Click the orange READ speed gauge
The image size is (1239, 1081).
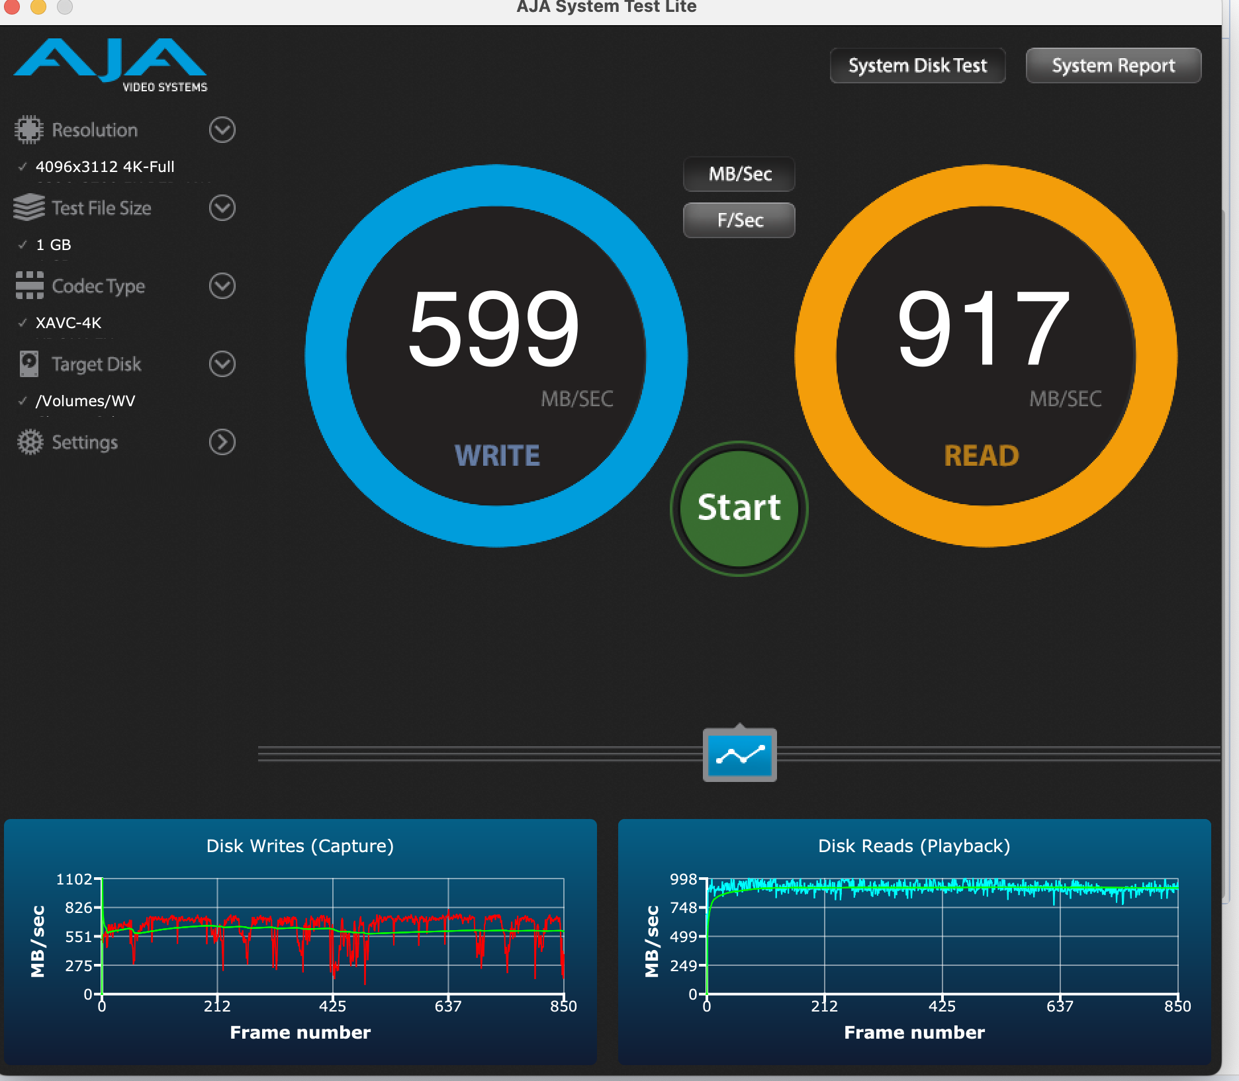point(986,356)
